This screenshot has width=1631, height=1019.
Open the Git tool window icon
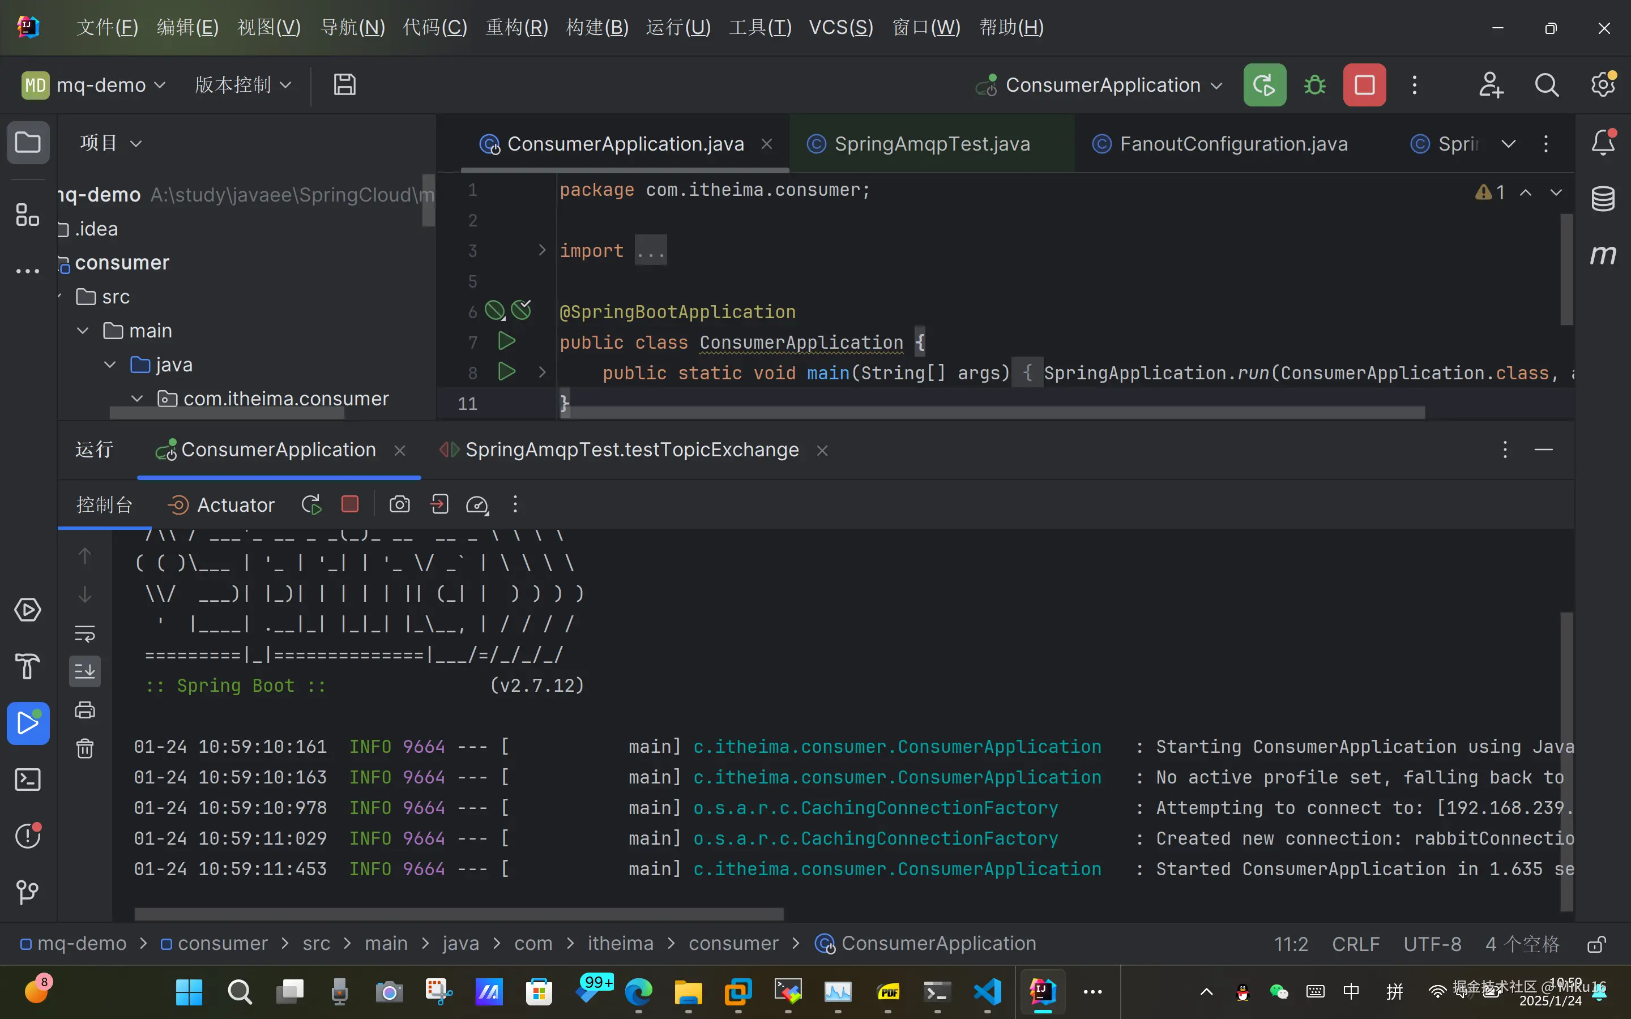click(27, 892)
